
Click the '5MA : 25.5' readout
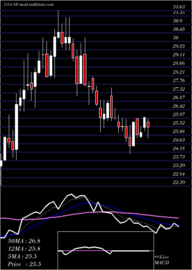click(x=22, y=256)
